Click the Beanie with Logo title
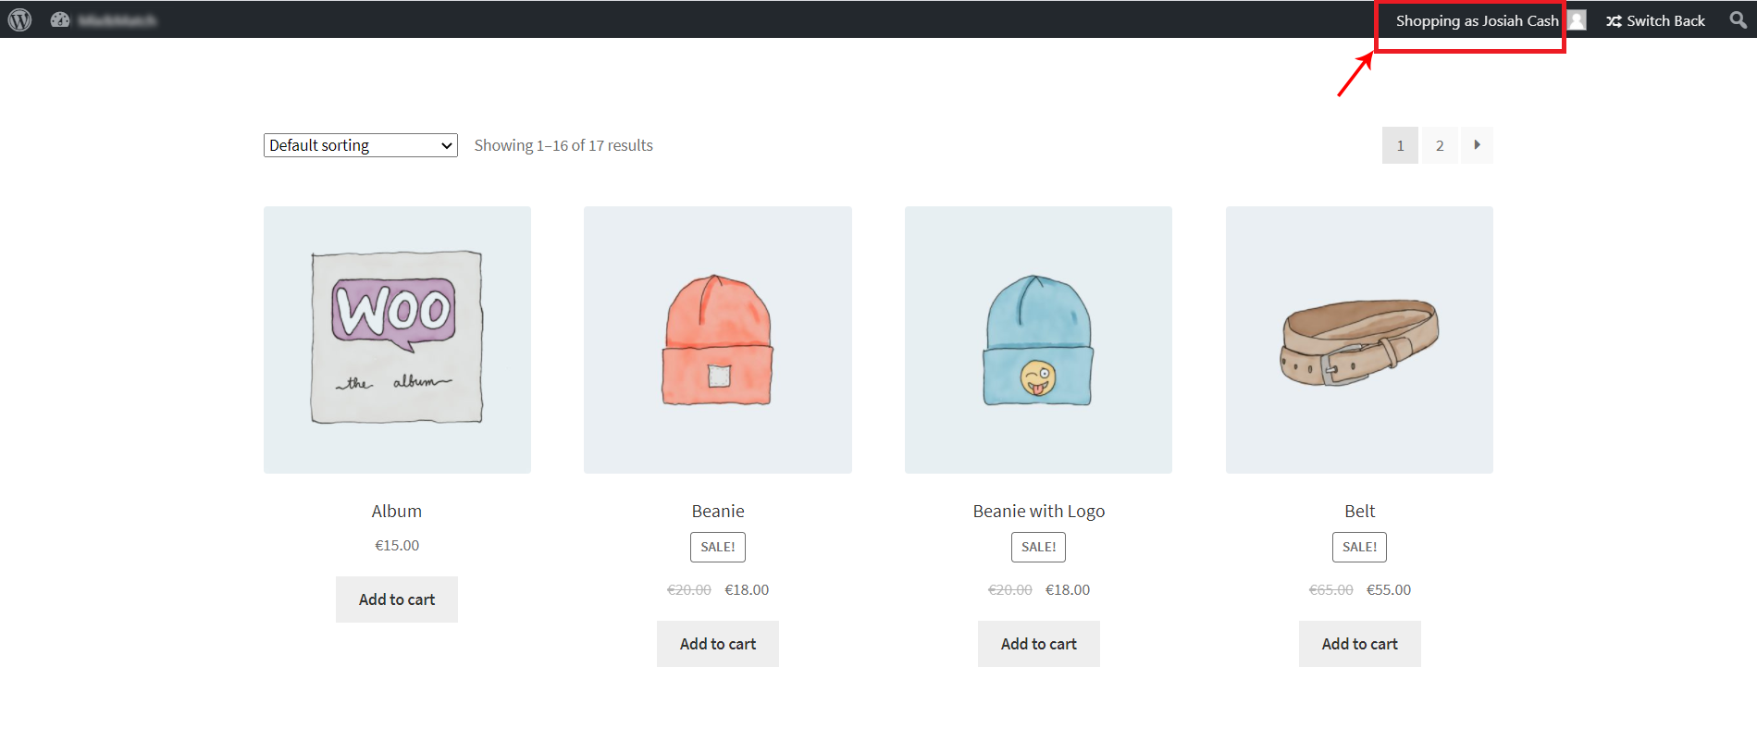The image size is (1757, 729). click(x=1039, y=511)
